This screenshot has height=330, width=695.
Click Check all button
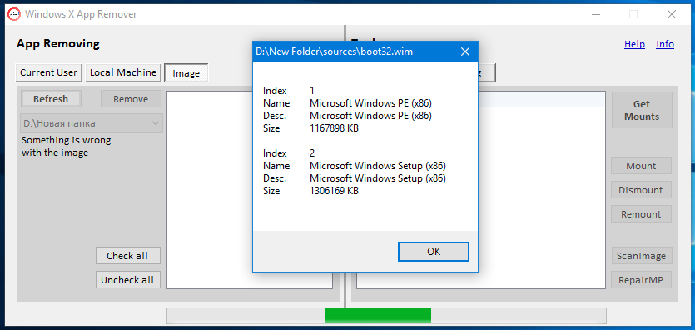(127, 256)
